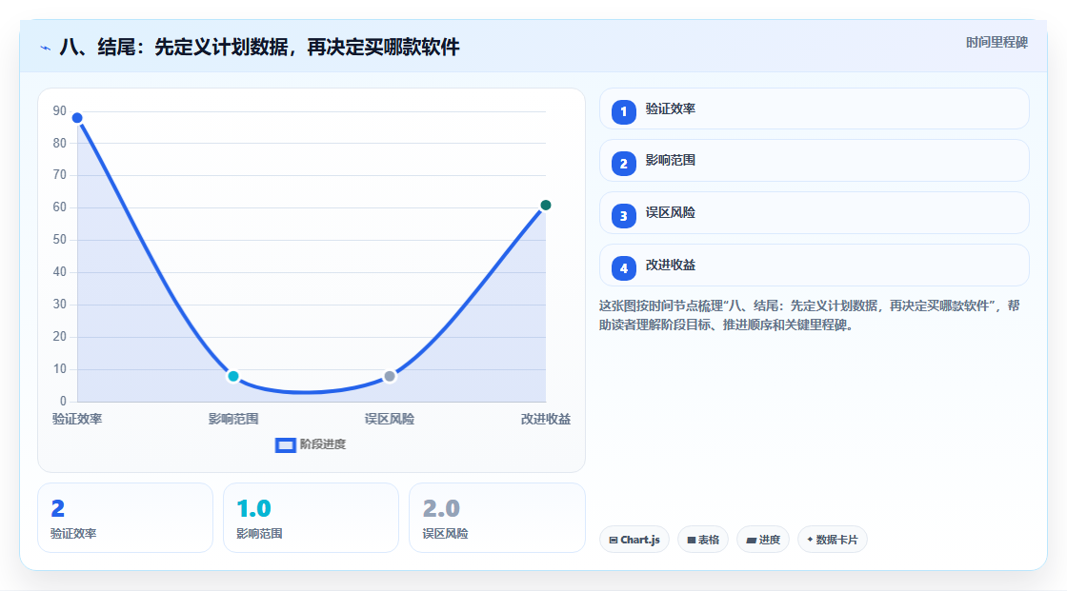Click the number 4 badge icon
1067x591 pixels.
click(623, 268)
